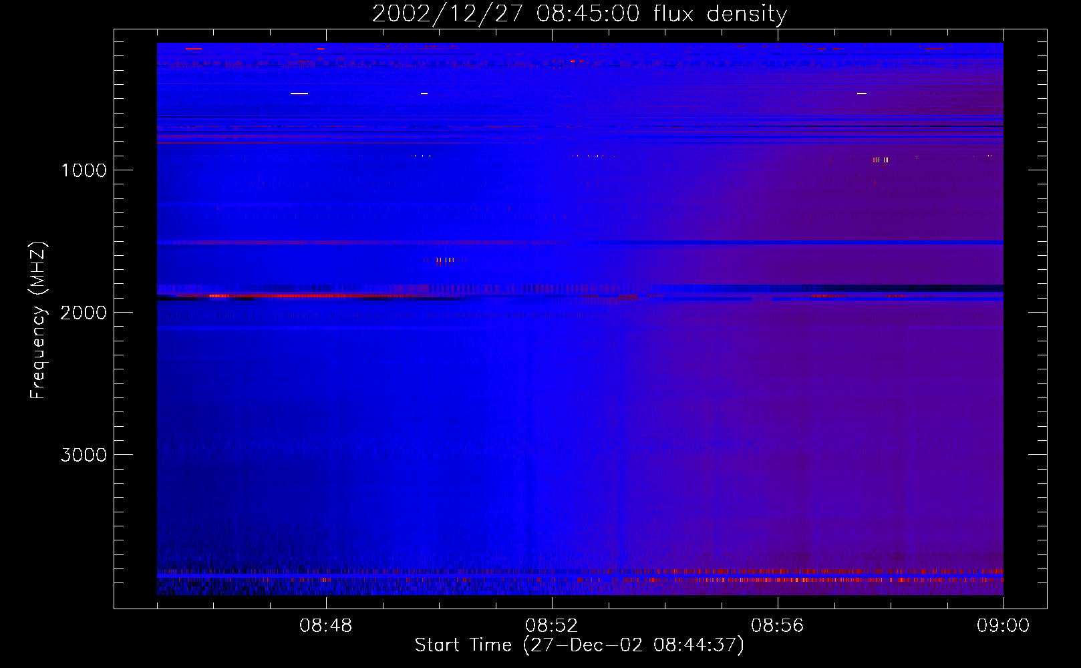The height and width of the screenshot is (668, 1081).
Task: Click the 08:52 time tick label
Action: (x=552, y=626)
